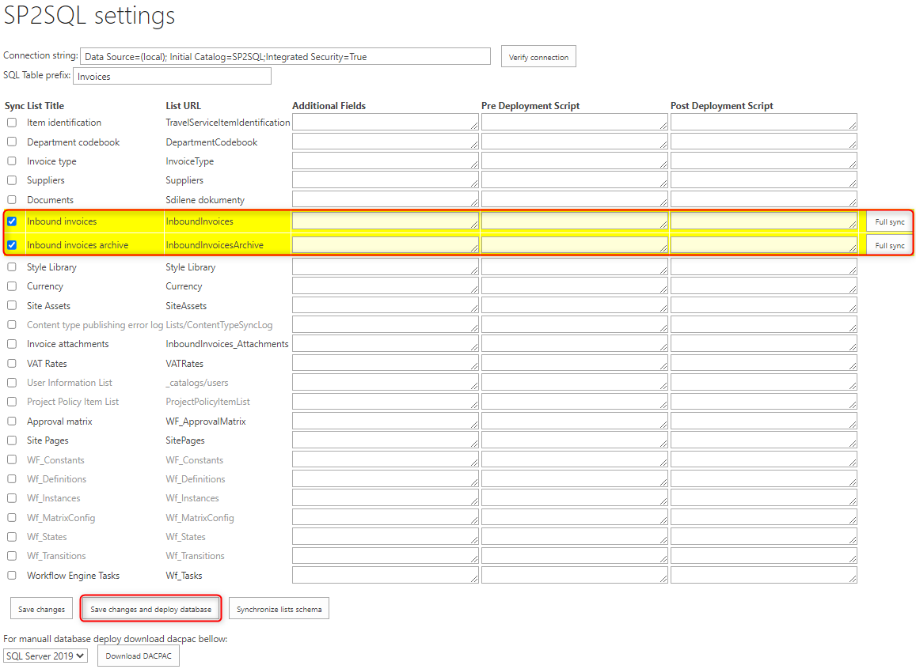This screenshot has height=669, width=916.
Task: Enable sync for Approval matrix
Action: (x=12, y=421)
